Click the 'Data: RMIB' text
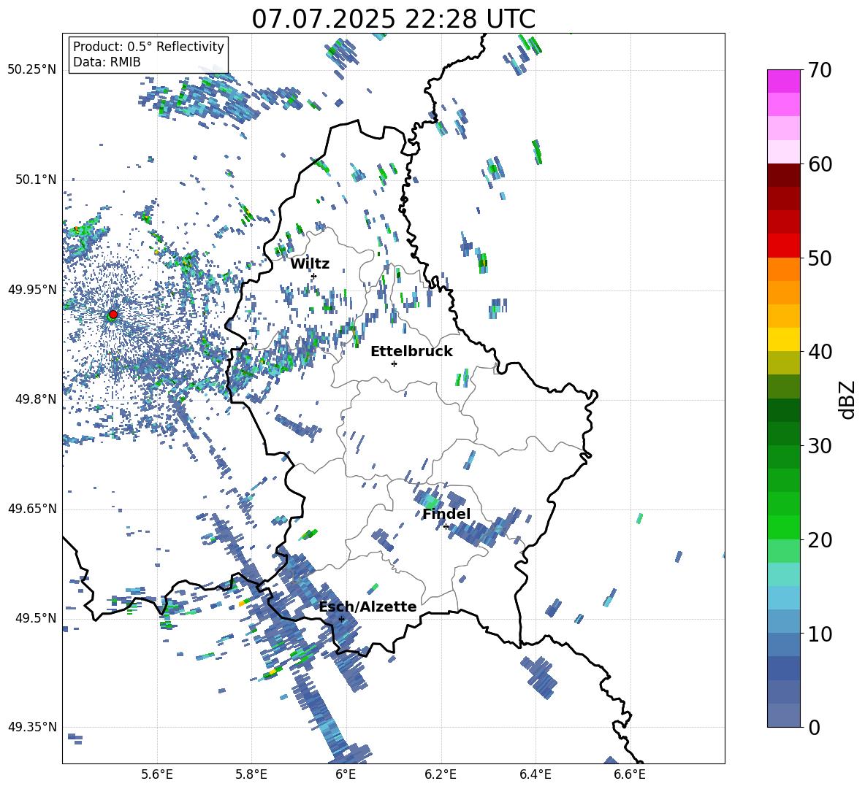 [107, 62]
